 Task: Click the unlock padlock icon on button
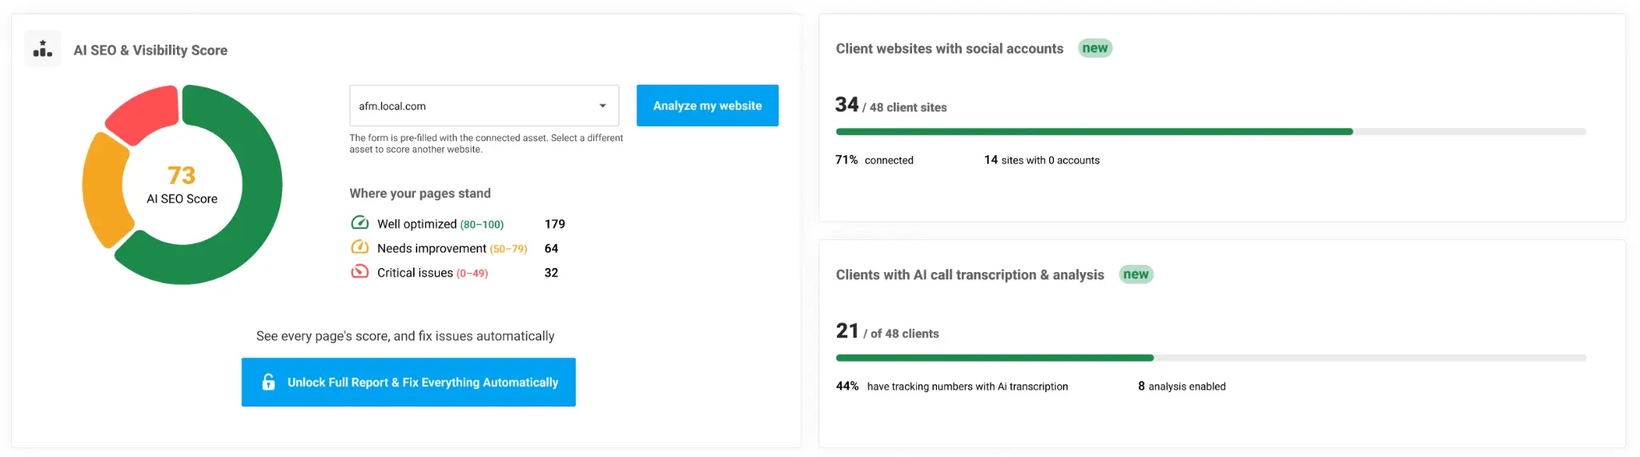(x=268, y=382)
